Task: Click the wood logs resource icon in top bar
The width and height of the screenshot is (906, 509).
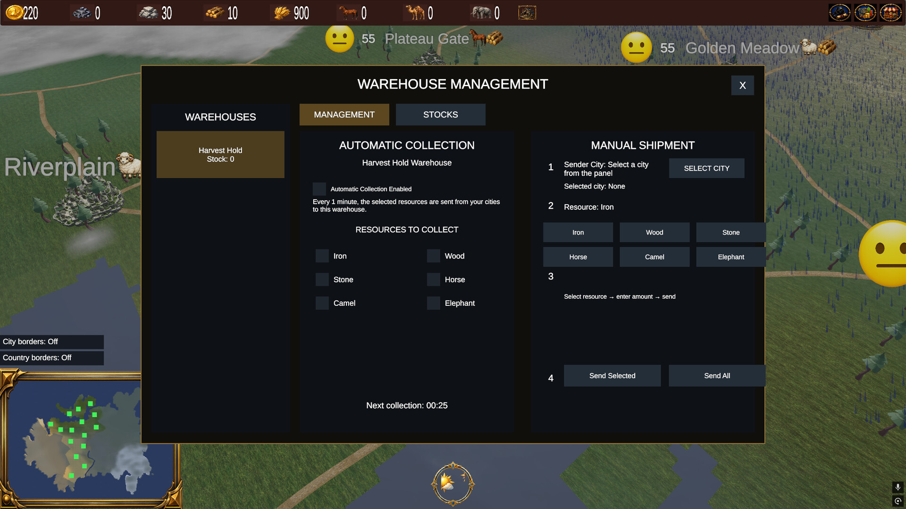Action: pos(215,13)
